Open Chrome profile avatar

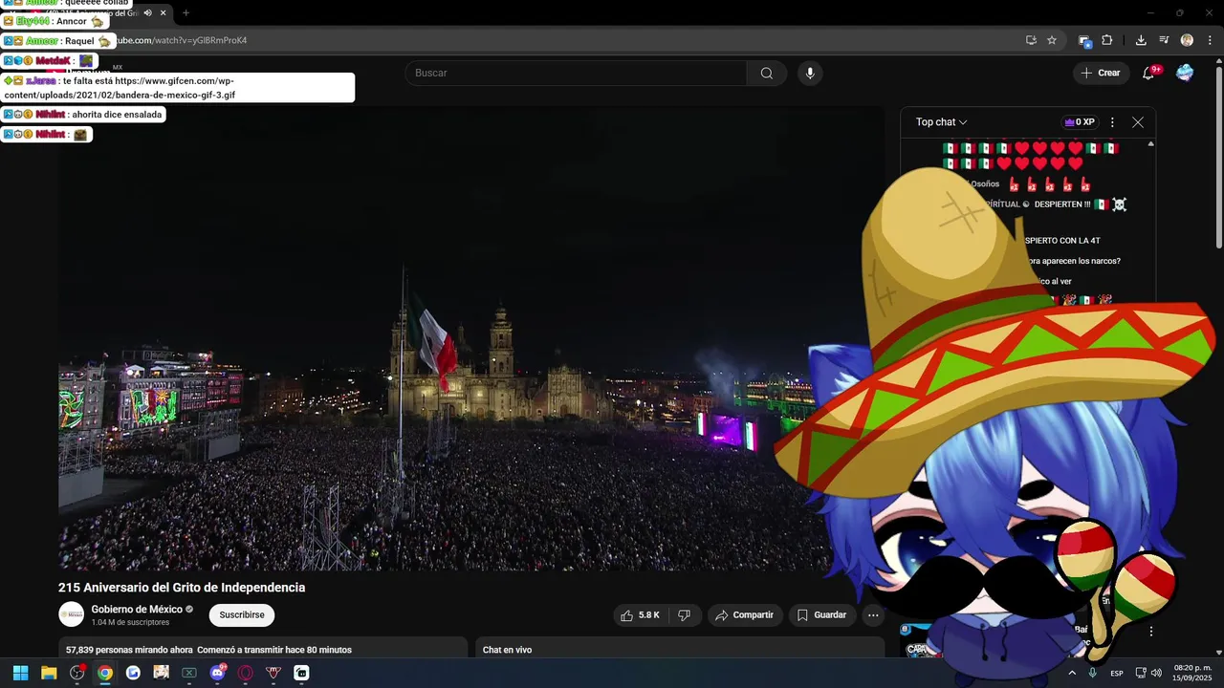tap(1187, 40)
